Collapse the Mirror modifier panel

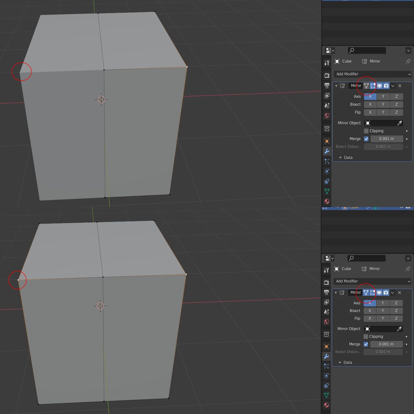[x=336, y=86]
